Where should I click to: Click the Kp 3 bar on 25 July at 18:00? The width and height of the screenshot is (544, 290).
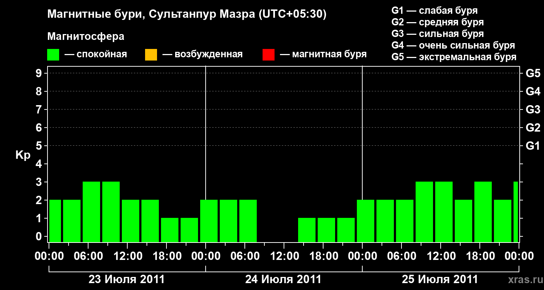pyautogui.click(x=483, y=212)
